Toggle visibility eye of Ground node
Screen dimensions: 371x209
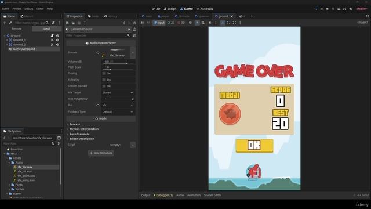point(57,35)
